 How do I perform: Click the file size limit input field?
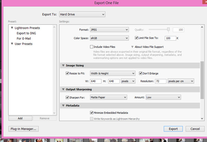click(170, 38)
